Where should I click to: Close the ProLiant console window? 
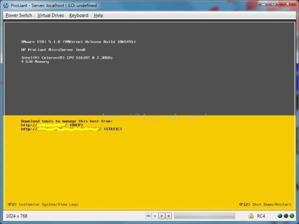288,4
